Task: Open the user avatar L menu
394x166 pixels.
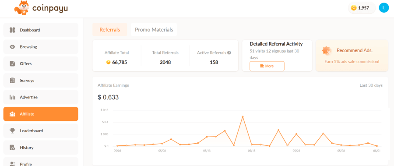Action: [383, 8]
